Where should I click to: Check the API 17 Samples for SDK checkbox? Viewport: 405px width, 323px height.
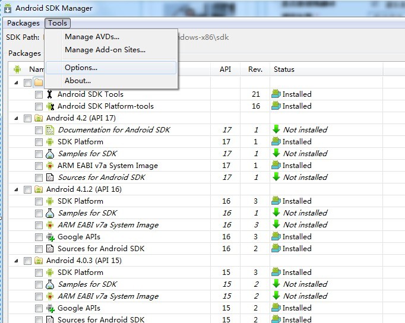coord(39,154)
